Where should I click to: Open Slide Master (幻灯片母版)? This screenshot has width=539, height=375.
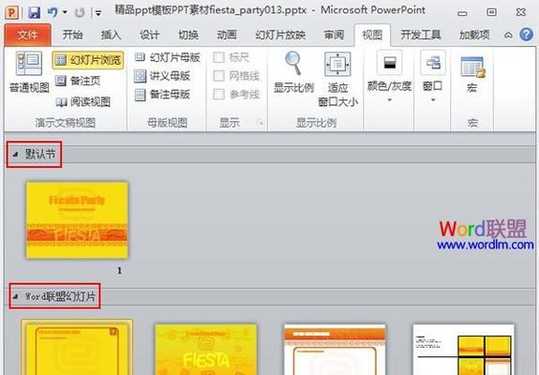pos(167,57)
